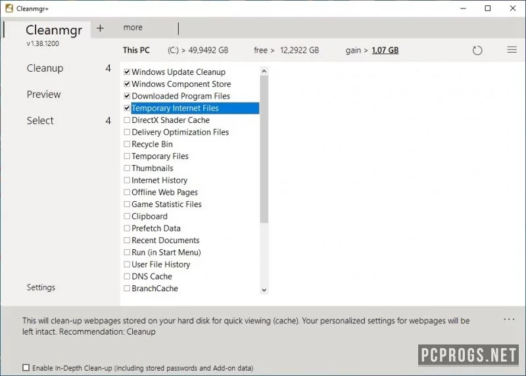Viewport: 526px width, 376px height.
Task: Click the Cleanmgr+ app icon in title bar
Action: [9, 8]
